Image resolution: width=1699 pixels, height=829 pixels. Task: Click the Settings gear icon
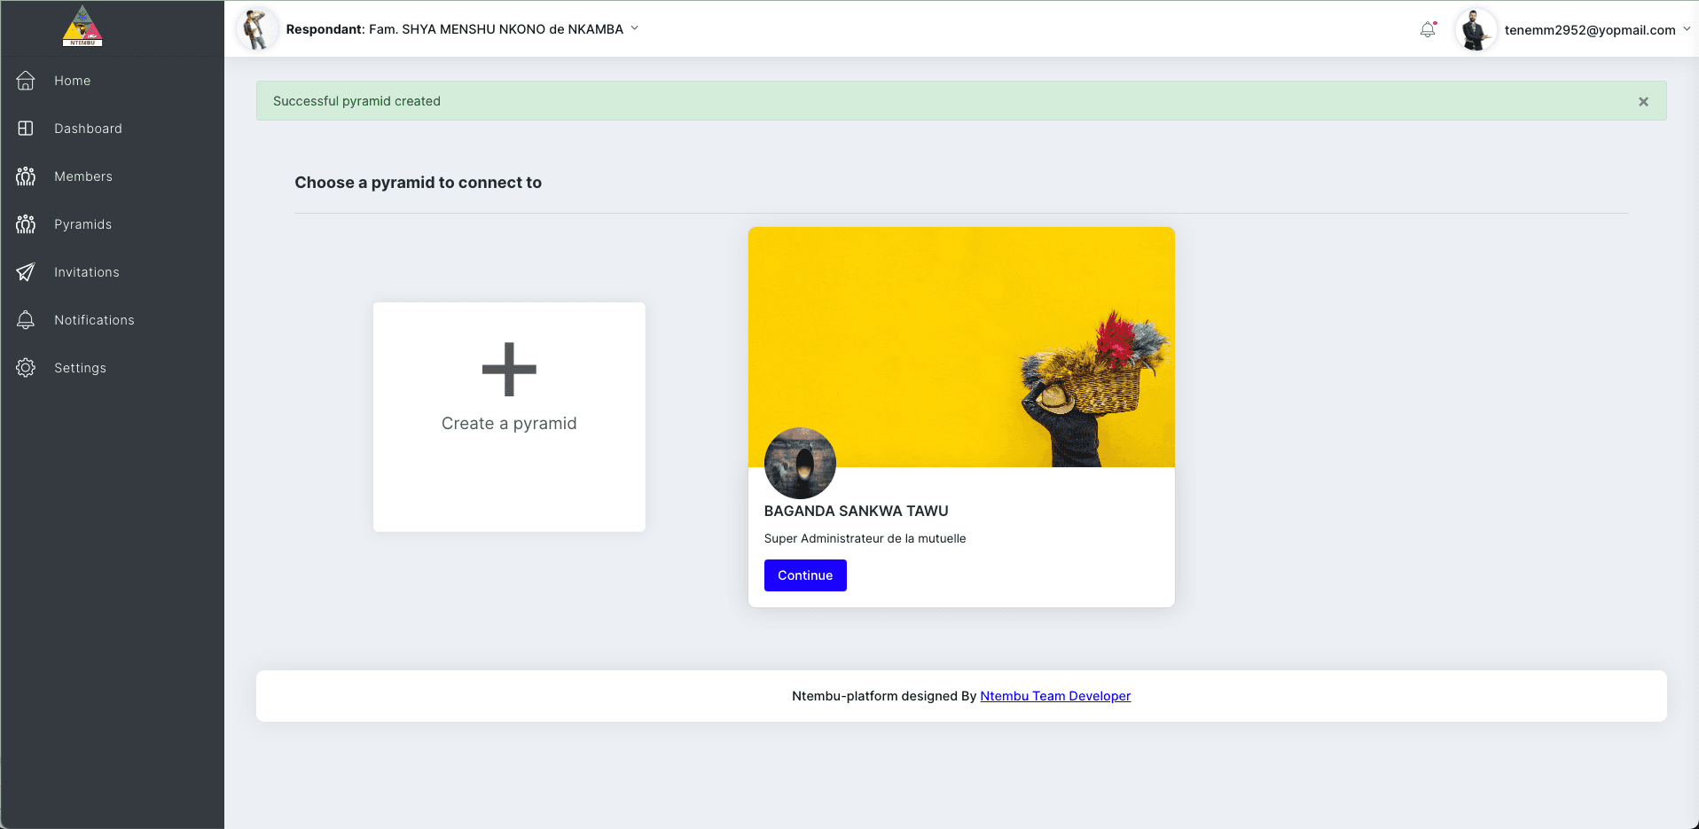(x=26, y=368)
